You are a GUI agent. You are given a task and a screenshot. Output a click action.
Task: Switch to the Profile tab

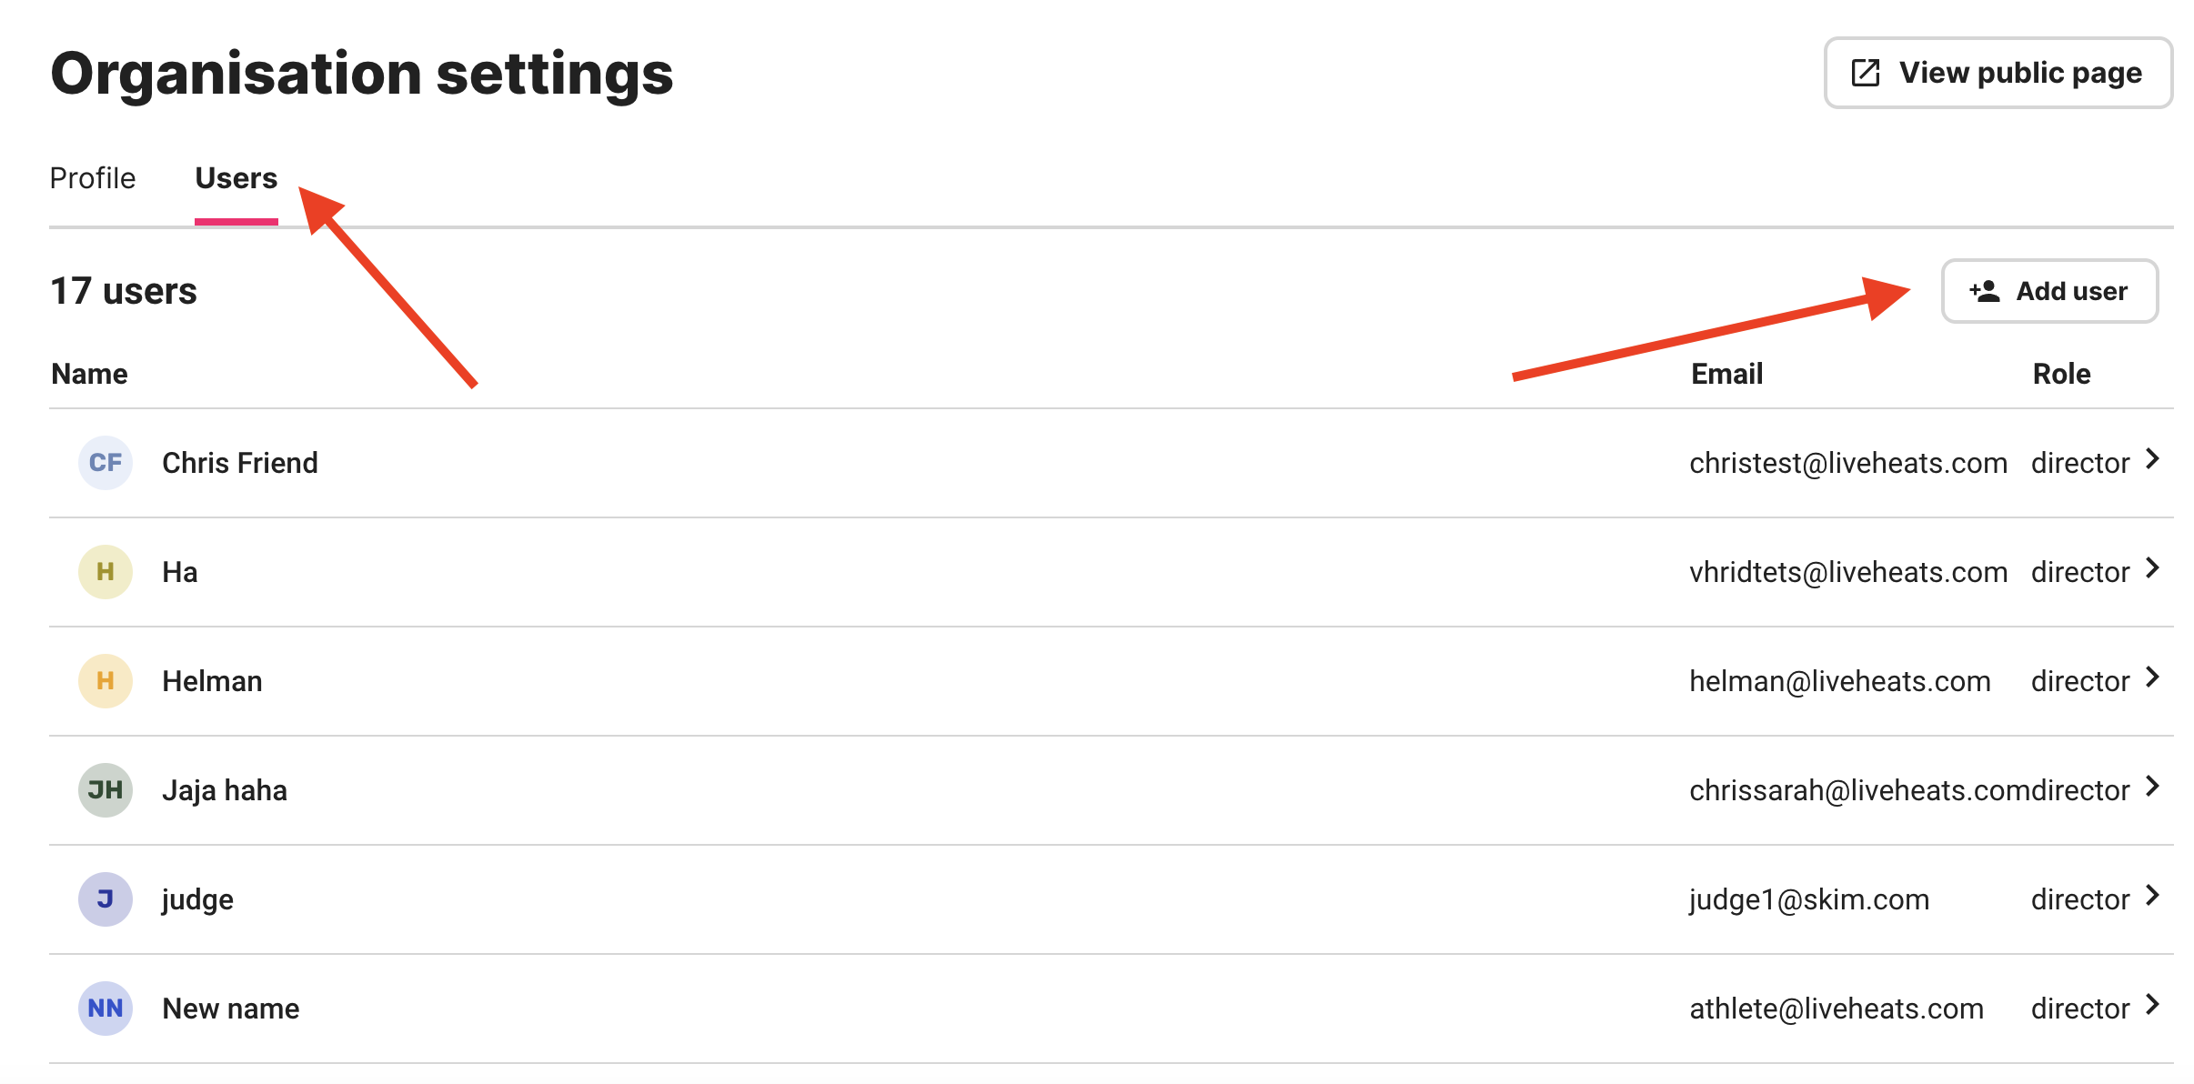(93, 178)
